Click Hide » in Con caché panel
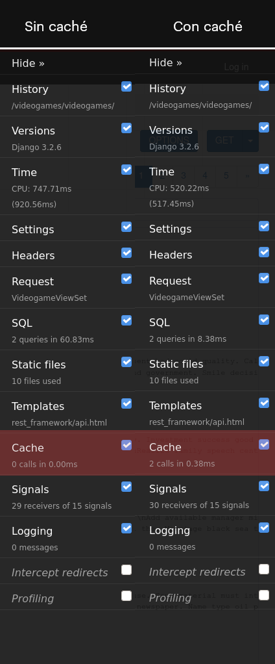The height and width of the screenshot is (664, 275). click(165, 62)
